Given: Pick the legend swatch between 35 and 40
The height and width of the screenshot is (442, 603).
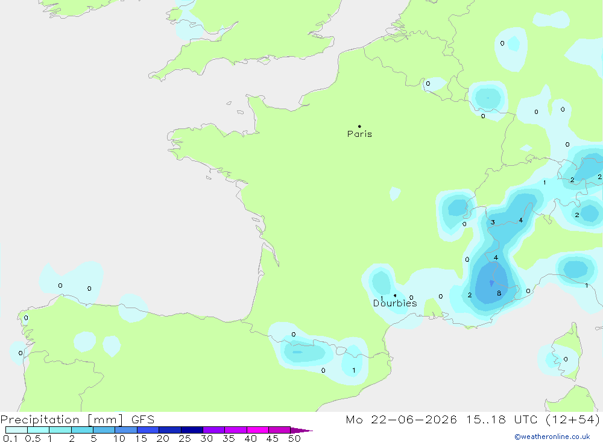Looking at the screenshot, I should [x=235, y=430].
